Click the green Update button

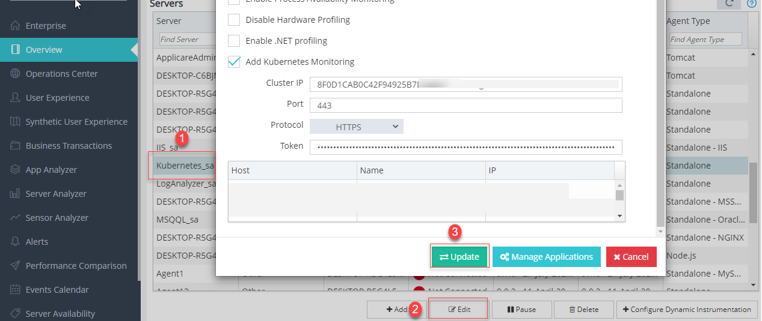tap(459, 257)
